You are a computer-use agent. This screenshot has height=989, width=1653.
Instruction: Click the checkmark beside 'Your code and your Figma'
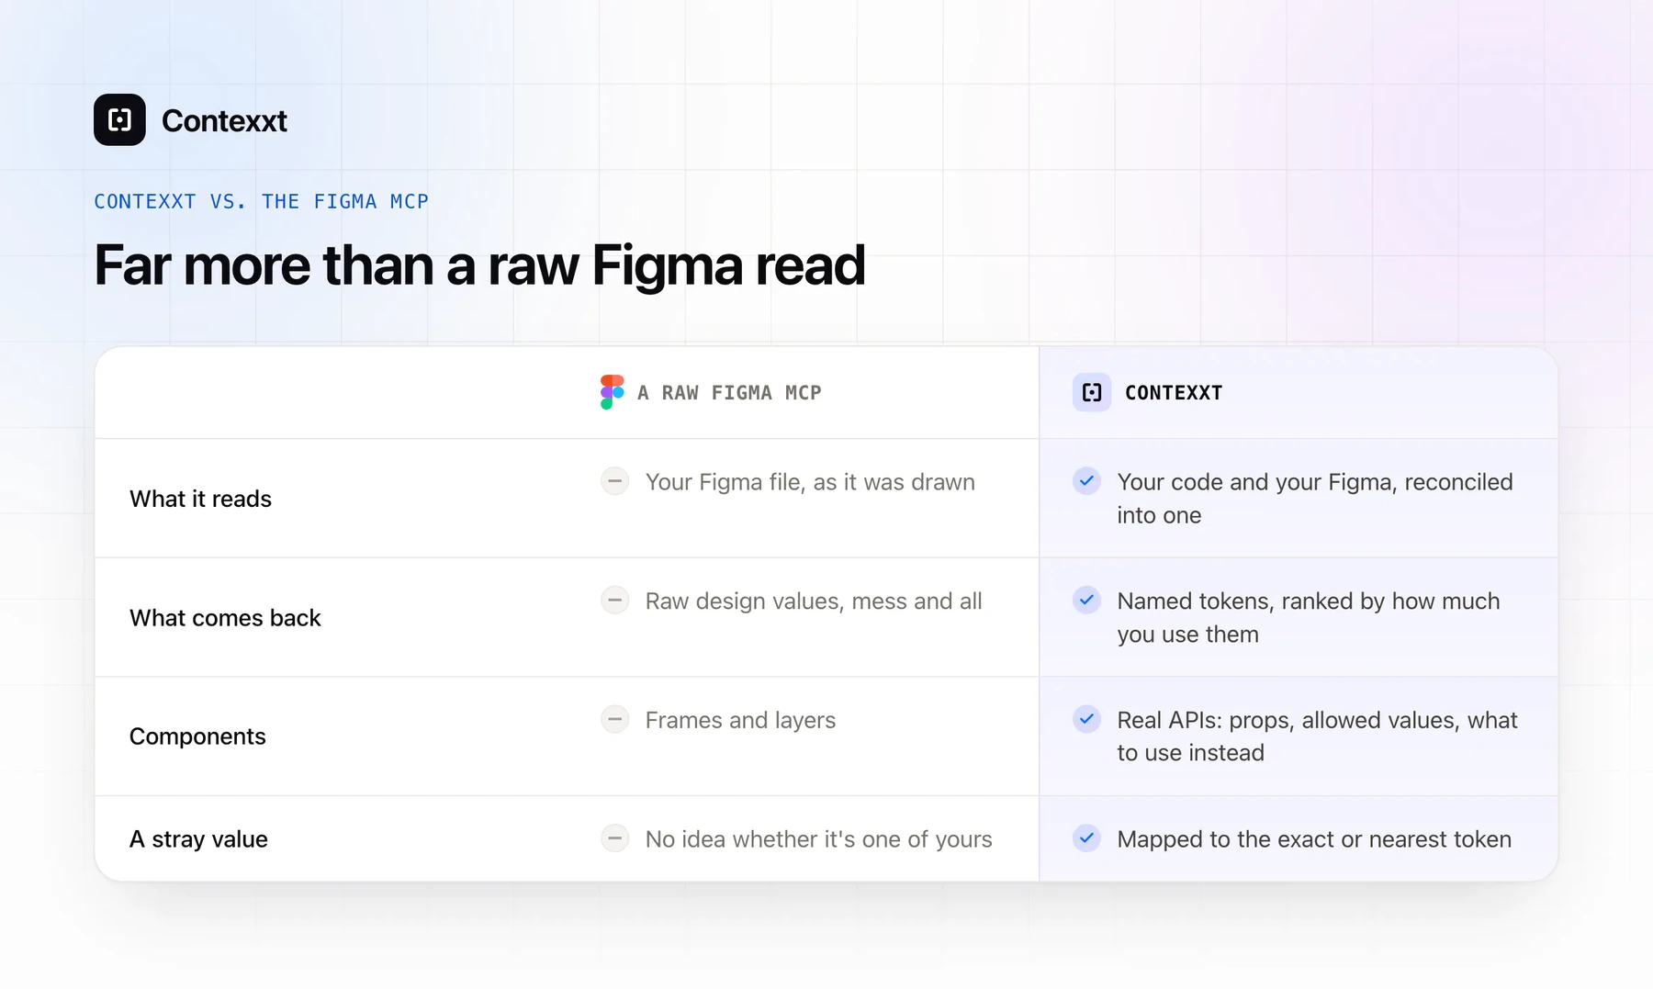(x=1086, y=480)
